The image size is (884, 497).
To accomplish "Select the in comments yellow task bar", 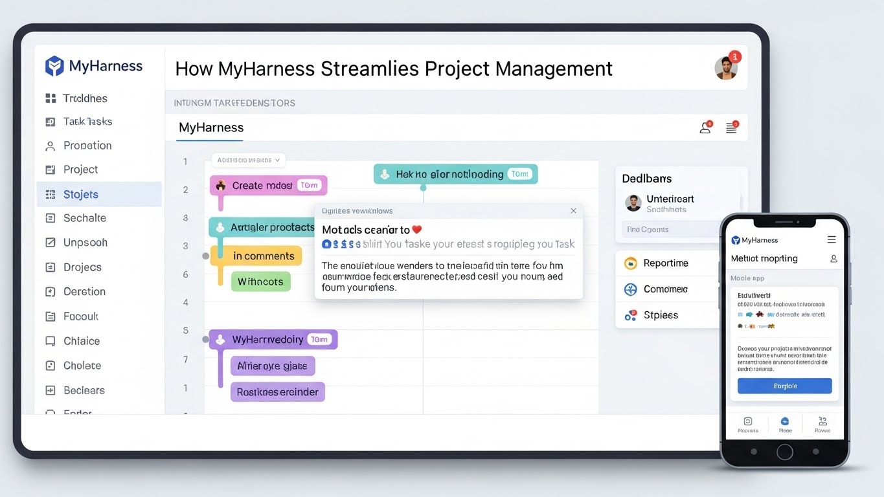I will point(263,256).
